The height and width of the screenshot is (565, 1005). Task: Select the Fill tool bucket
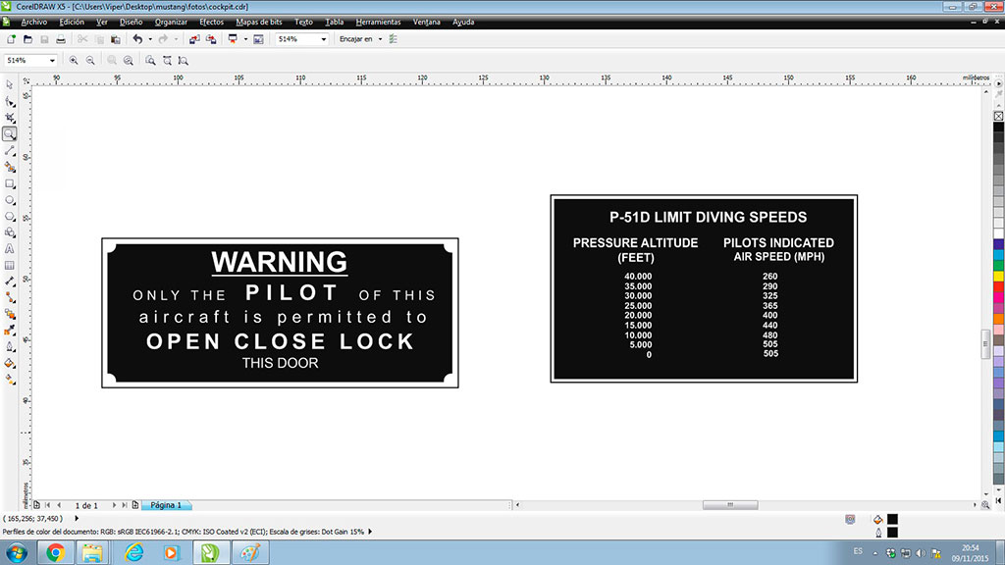point(10,363)
